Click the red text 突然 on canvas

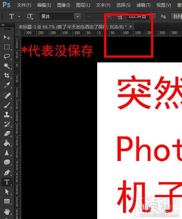[150, 92]
